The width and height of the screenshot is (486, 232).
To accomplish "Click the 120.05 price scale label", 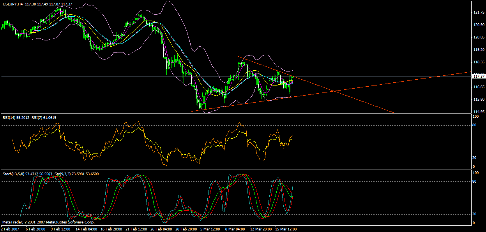I will pos(478,37).
